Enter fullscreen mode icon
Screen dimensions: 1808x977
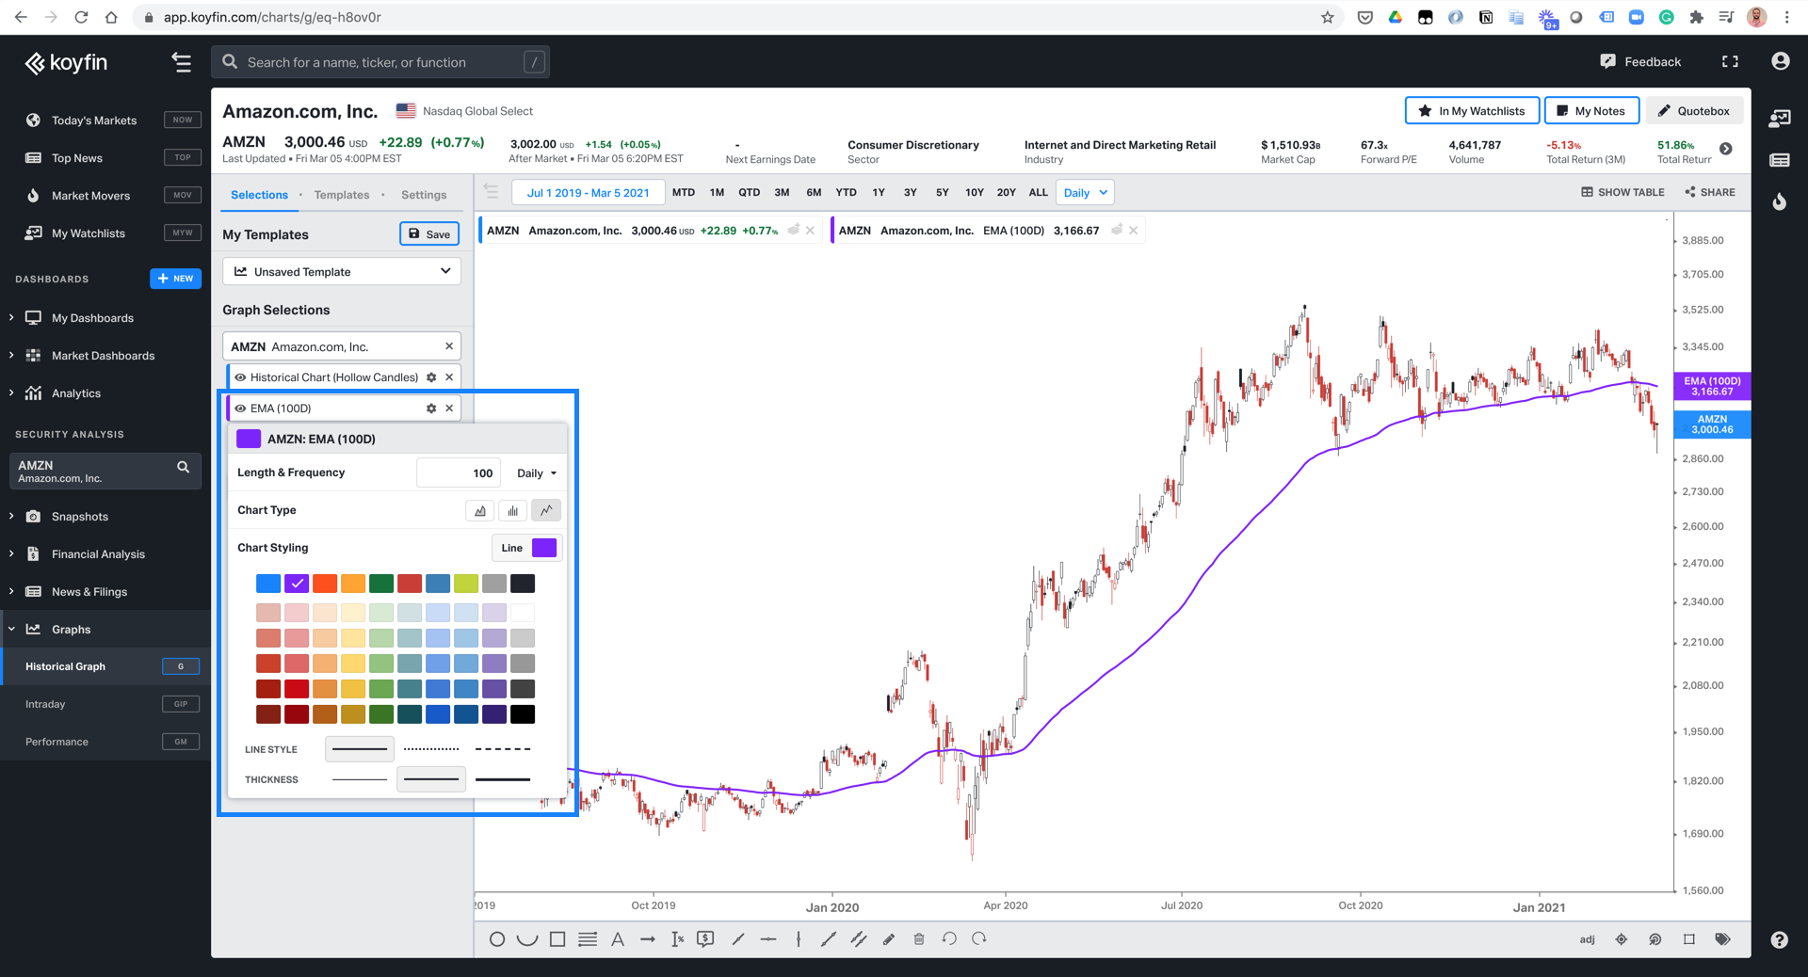tap(1730, 62)
